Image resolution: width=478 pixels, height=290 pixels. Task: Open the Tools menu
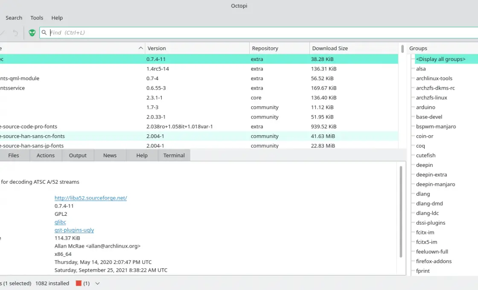37,17
